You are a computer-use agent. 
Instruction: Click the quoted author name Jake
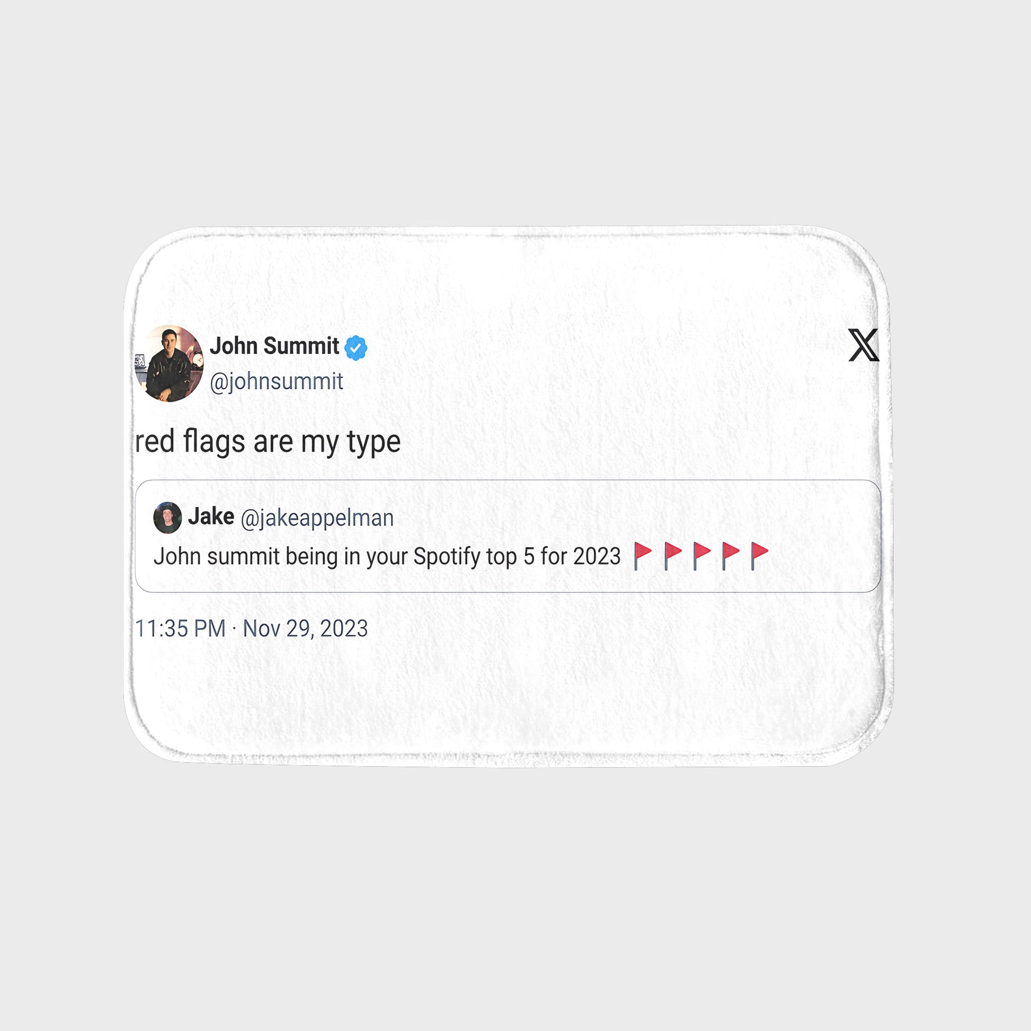click(211, 517)
